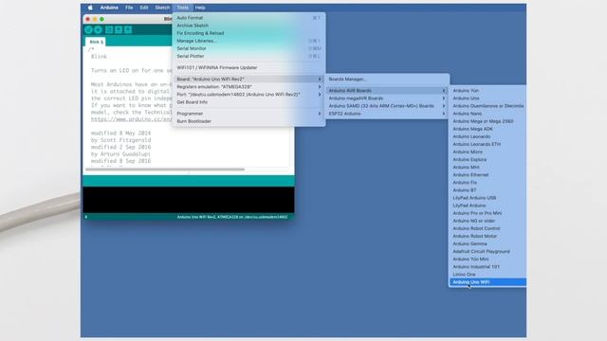The width and height of the screenshot is (607, 341).
Task: Select the Arduino Ethernet board
Action: point(487,175)
